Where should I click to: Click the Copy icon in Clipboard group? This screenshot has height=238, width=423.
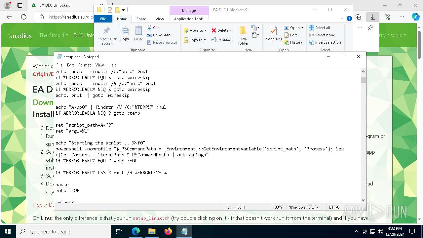point(125,34)
